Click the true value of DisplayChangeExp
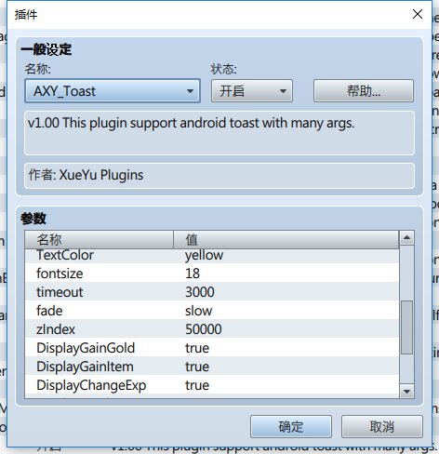Viewport: 439px width, 454px height. coord(197,385)
